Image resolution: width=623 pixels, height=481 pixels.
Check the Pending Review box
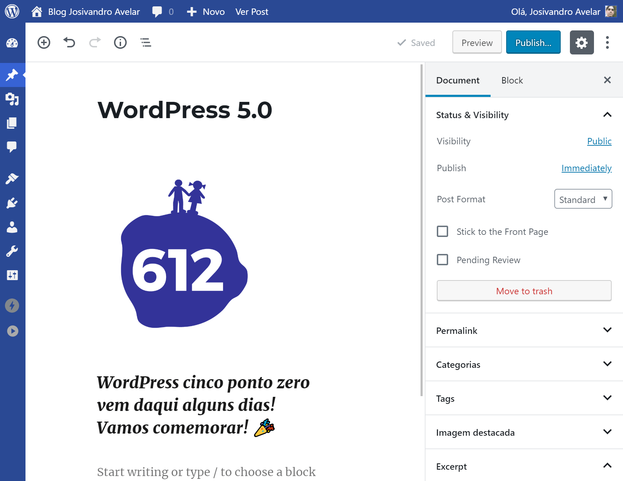[442, 260]
